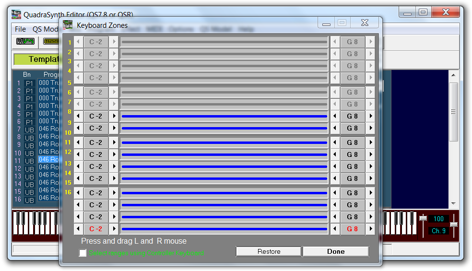Click the right arrow after the red G 8
This screenshot has height=271, width=472.
pyautogui.click(x=370, y=229)
